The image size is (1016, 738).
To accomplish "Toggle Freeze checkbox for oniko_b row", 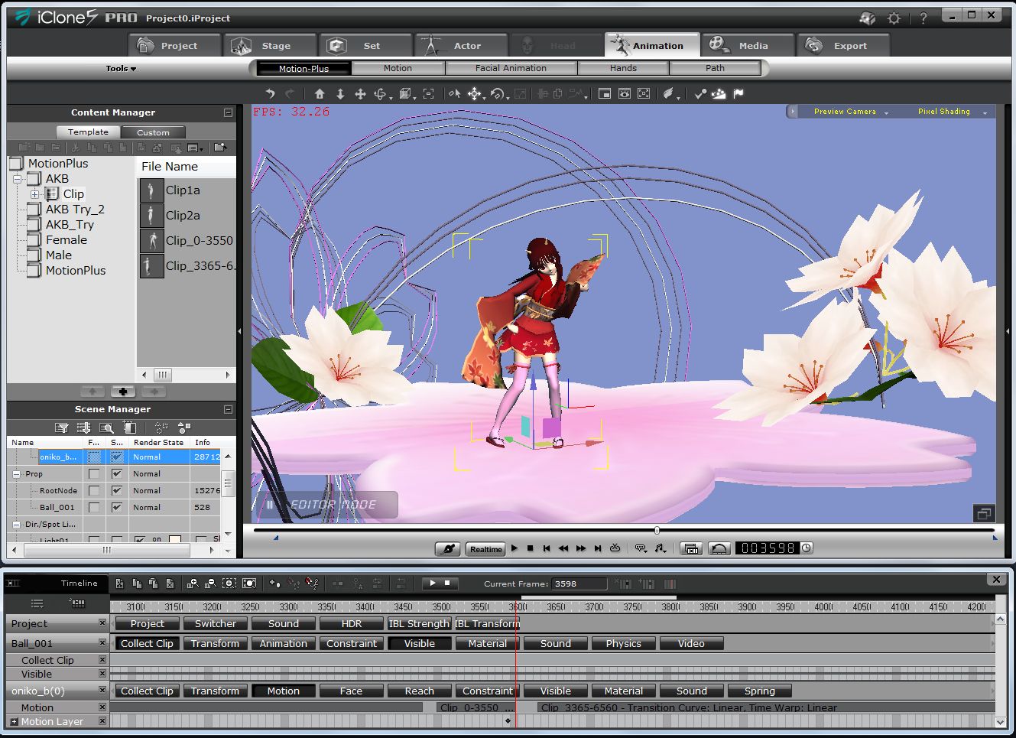I will pos(94,457).
